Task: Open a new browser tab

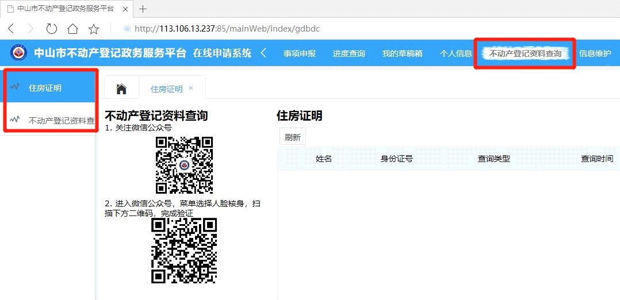Action: coord(144,9)
